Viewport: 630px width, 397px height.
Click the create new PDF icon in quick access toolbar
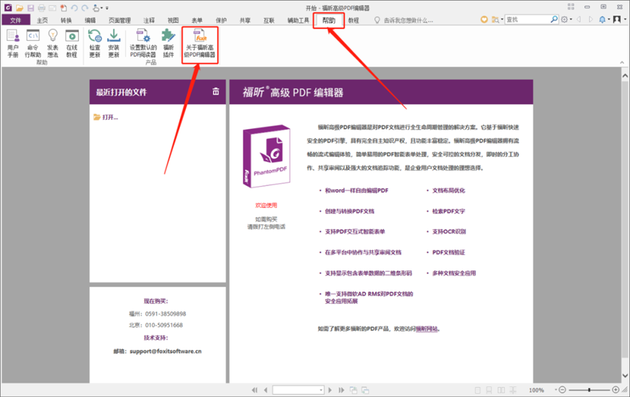[63, 7]
